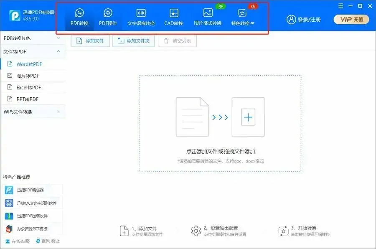Viewport: 376px width, 249px height.
Task: Click the 添加文件夹 button
Action: tap(134, 41)
